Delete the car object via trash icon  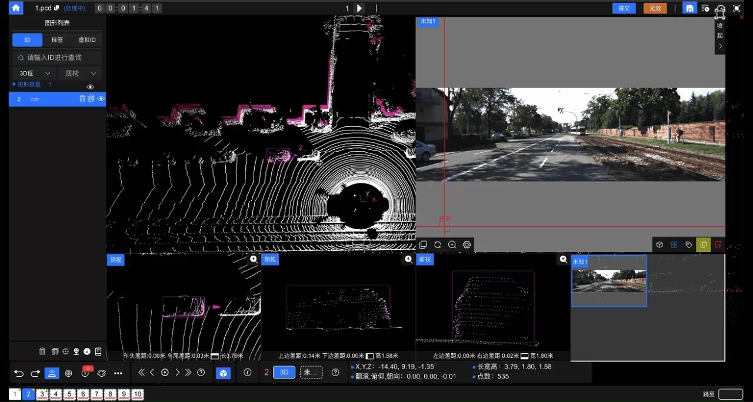[82, 99]
